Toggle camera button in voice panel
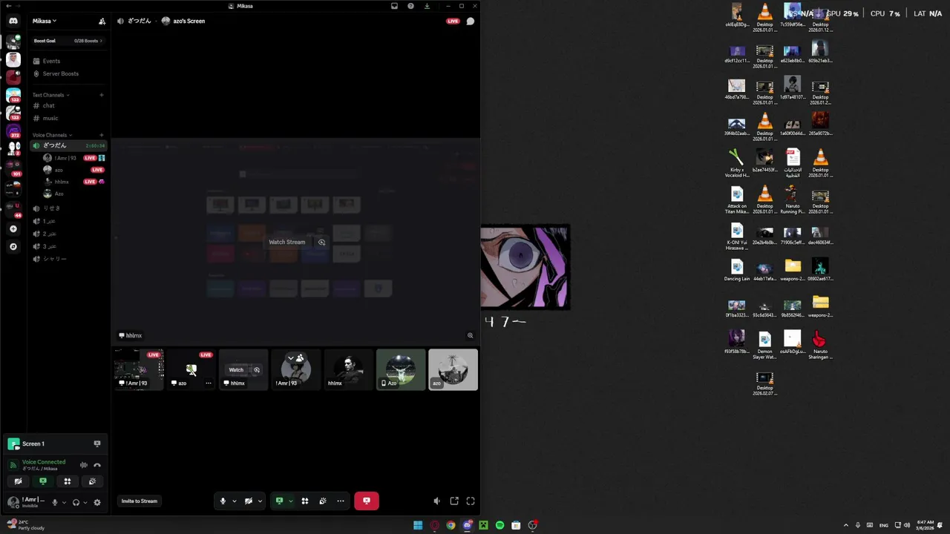The width and height of the screenshot is (950, 534). click(18, 481)
